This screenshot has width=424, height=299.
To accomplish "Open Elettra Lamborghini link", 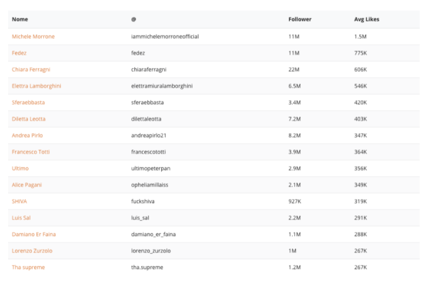I will tap(37, 86).
